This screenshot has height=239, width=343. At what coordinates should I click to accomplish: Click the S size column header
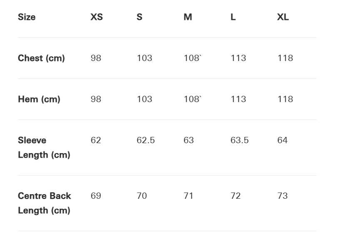click(x=139, y=17)
